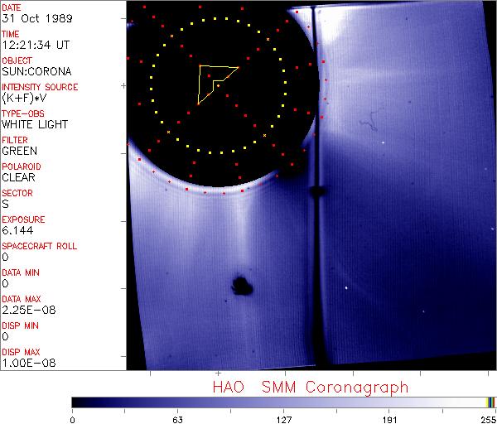Image resolution: width=497 pixels, height=424 pixels.
Task: Click the yellow-green end of the color bar
Action: [x=490, y=402]
